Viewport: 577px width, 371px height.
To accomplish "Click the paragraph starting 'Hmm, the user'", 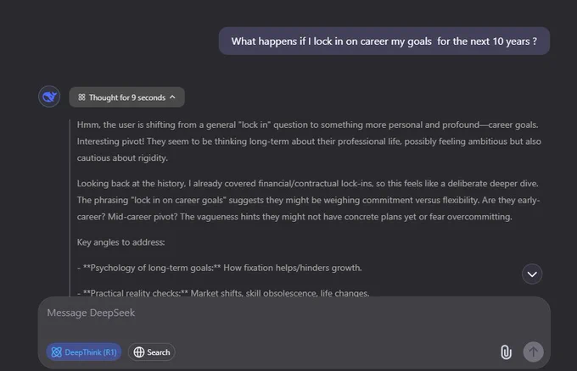I will (x=309, y=141).
